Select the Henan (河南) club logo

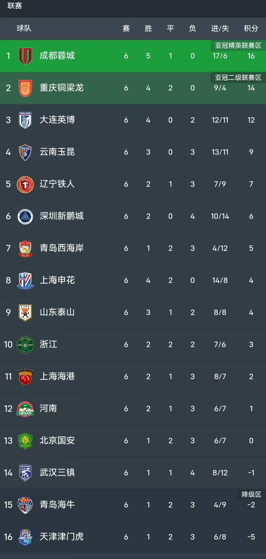[x=25, y=409]
